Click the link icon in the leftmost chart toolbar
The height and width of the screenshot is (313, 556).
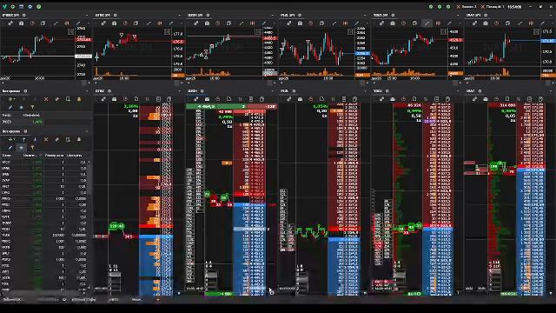pyautogui.click(x=10, y=23)
